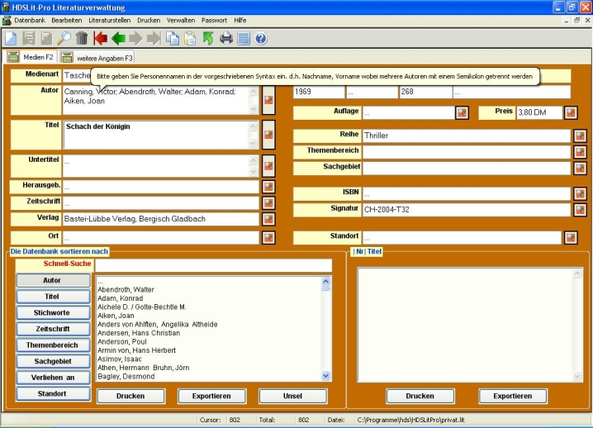Click the printer icon in toolbar
Viewport: 593px width, 428px height.
point(226,38)
